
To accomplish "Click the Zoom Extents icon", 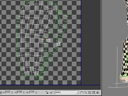I will coord(94,93).
